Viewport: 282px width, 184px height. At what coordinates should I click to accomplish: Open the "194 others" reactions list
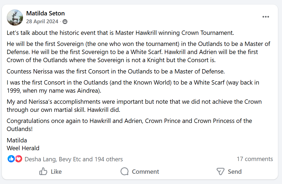[x=109, y=159]
